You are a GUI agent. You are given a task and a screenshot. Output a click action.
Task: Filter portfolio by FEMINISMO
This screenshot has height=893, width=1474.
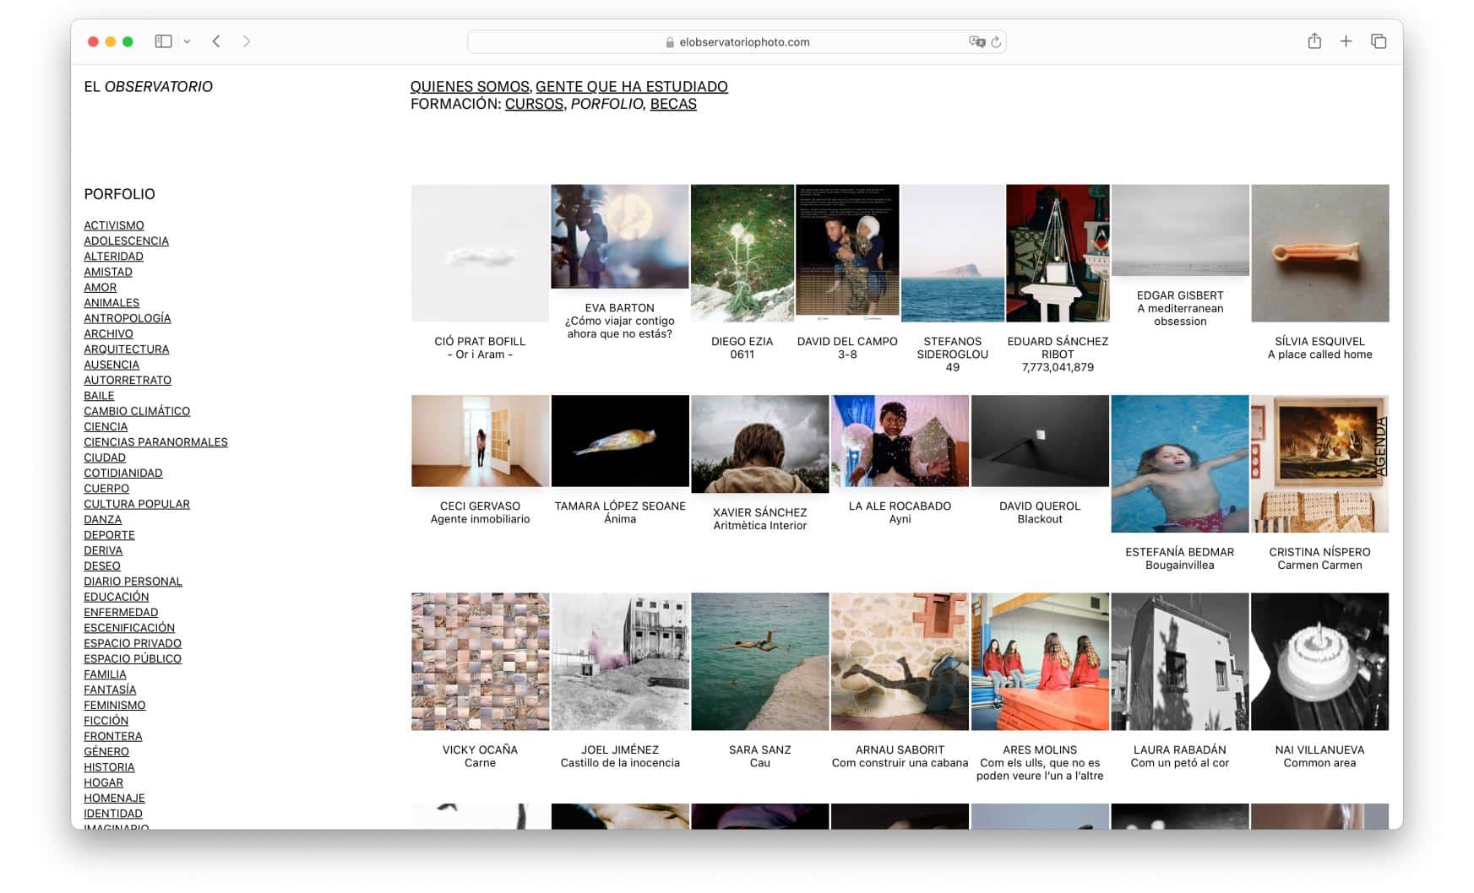point(115,706)
